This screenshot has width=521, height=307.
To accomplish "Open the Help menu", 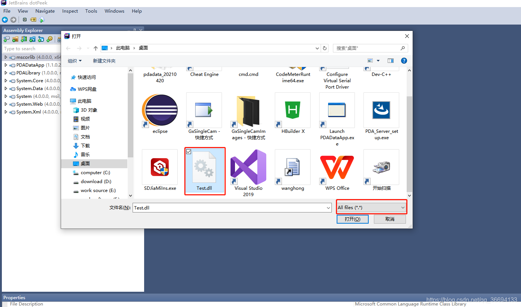I will (x=137, y=11).
